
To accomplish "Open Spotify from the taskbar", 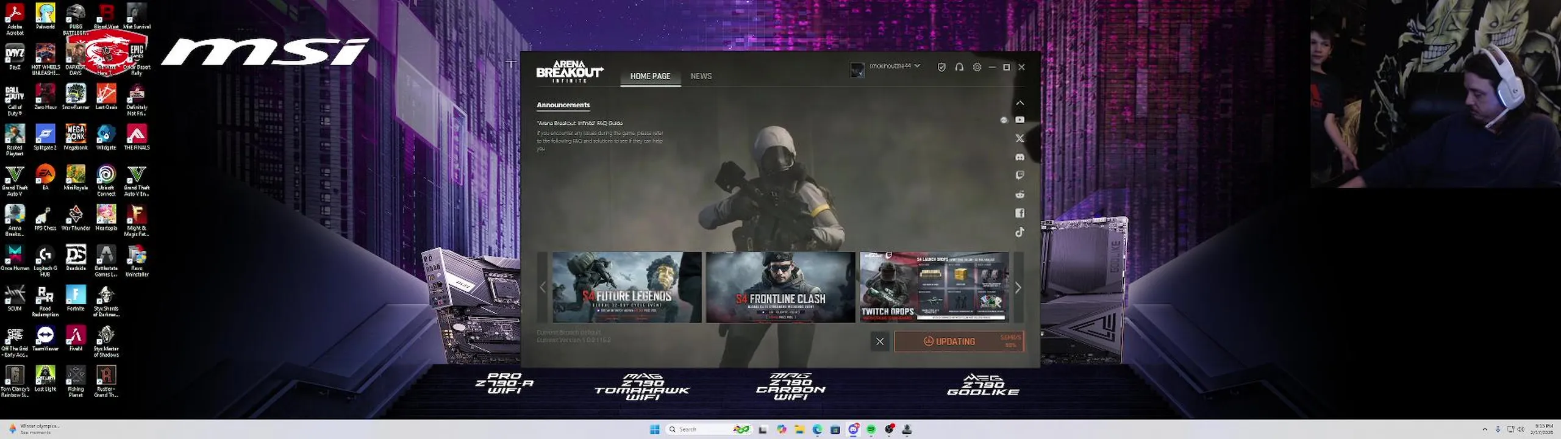I will (x=871, y=429).
